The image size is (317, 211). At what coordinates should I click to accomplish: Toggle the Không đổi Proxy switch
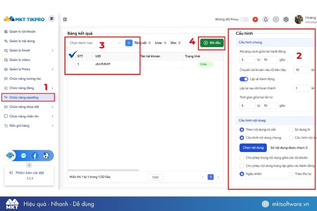(243, 20)
